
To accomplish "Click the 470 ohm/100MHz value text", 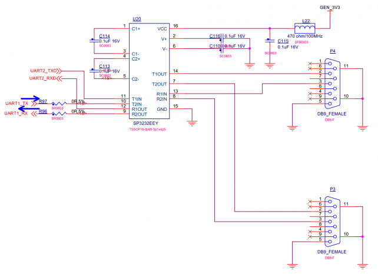I will [x=304, y=37].
